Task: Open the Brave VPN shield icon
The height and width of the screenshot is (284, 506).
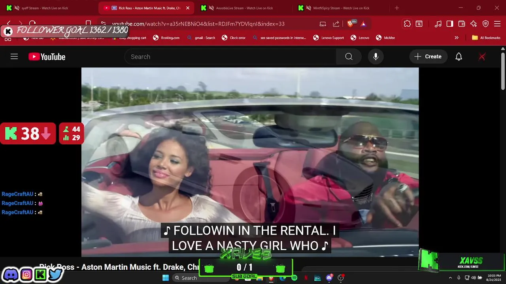Action: point(485,24)
